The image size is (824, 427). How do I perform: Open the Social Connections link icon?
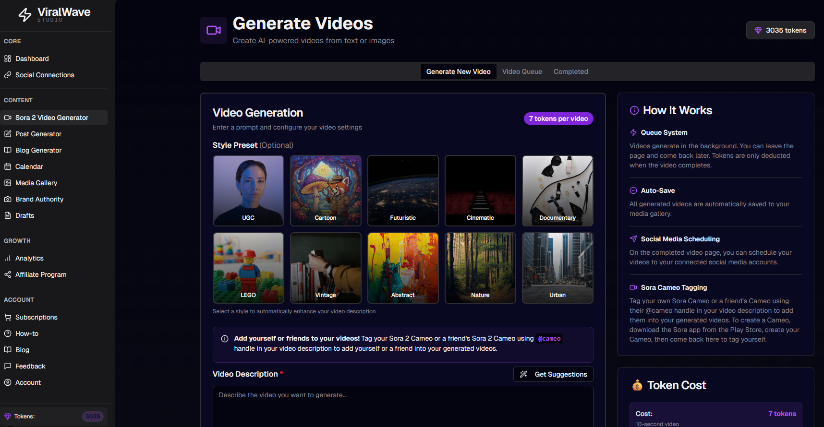8,75
